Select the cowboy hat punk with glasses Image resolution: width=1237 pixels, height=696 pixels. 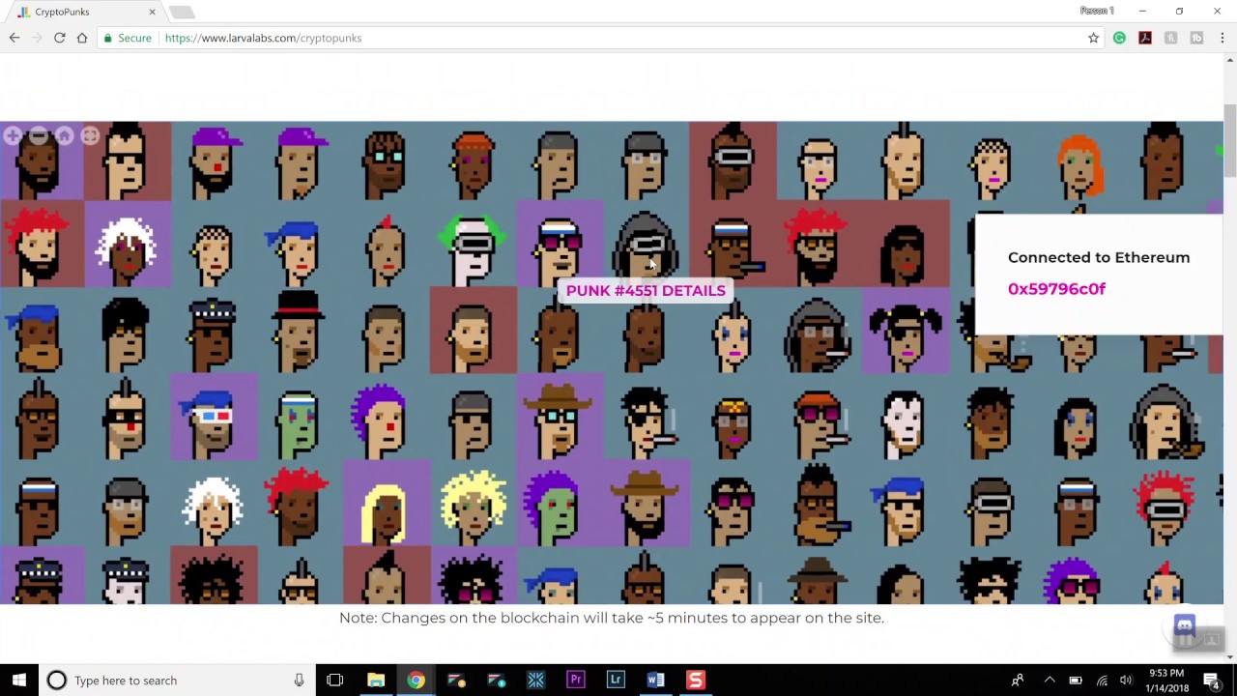(560, 418)
